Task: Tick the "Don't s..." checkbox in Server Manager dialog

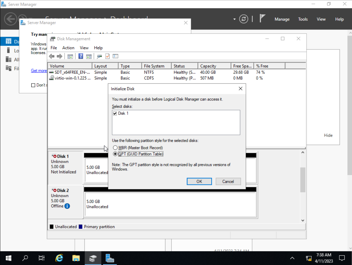Action: tap(33, 85)
